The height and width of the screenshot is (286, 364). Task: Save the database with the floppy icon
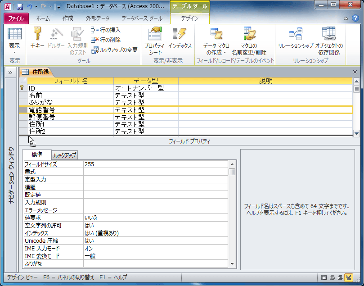(20, 6)
